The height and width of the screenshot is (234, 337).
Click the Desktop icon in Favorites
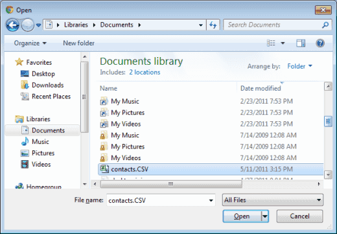tap(25, 74)
